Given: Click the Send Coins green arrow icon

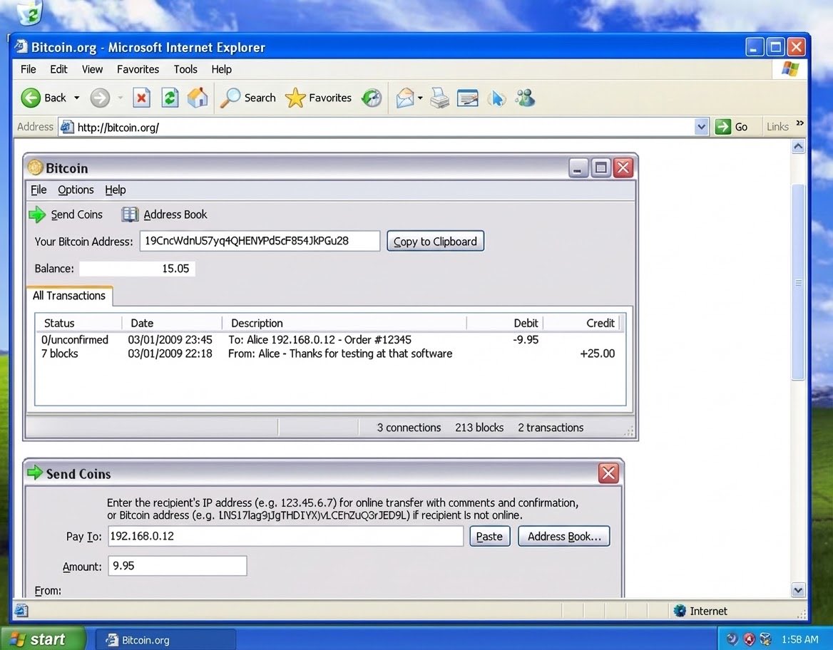Looking at the screenshot, I should pyautogui.click(x=37, y=215).
